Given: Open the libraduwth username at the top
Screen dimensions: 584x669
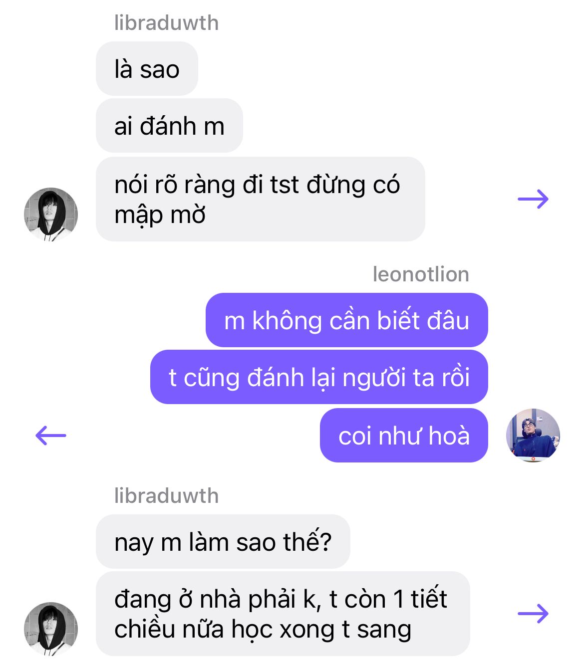Looking at the screenshot, I should [x=167, y=23].
